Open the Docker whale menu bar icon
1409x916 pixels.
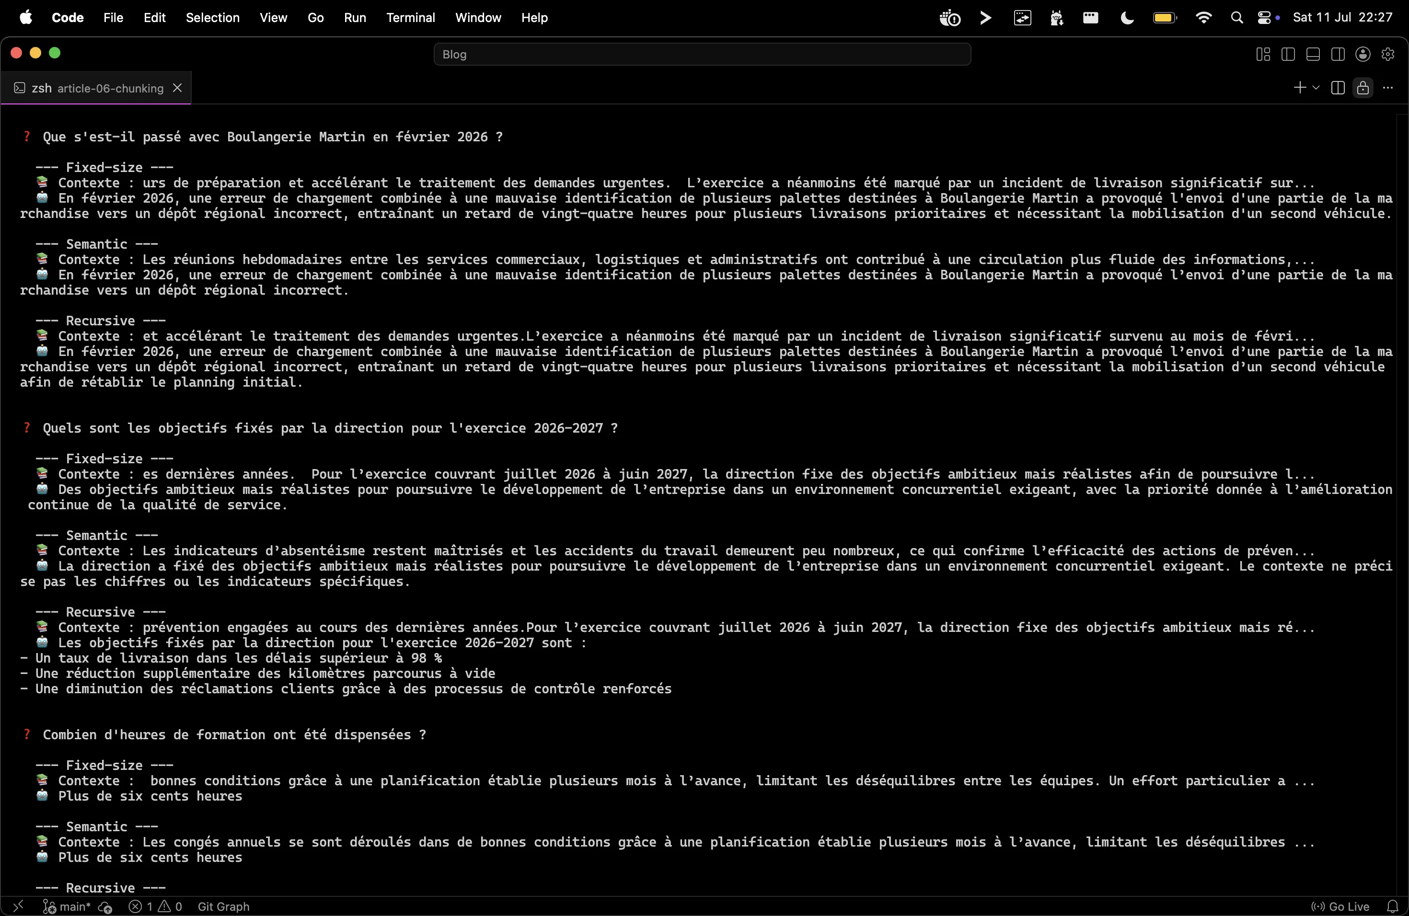tap(949, 18)
